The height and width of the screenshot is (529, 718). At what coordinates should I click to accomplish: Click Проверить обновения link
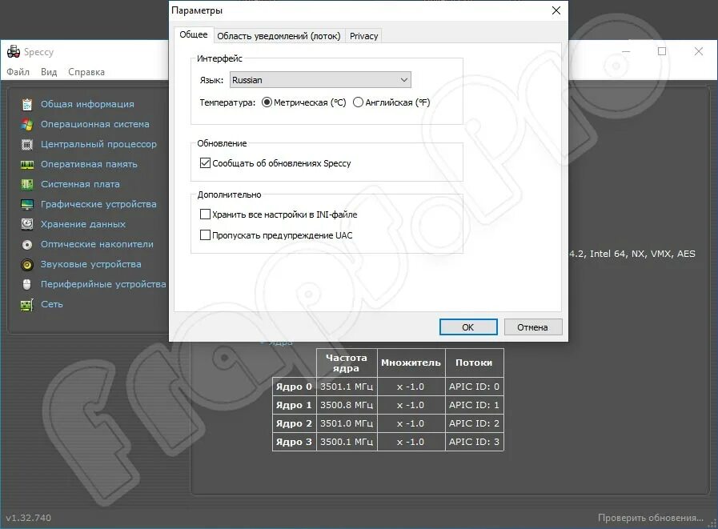tap(650, 518)
